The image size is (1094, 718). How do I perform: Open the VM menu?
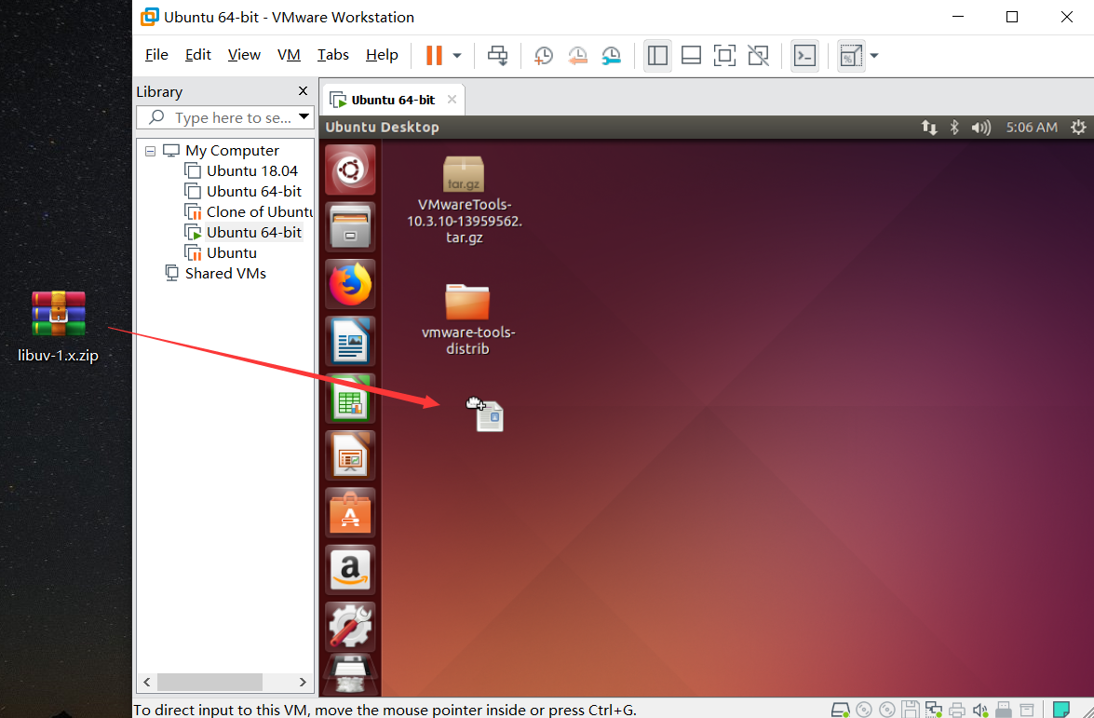tap(288, 54)
